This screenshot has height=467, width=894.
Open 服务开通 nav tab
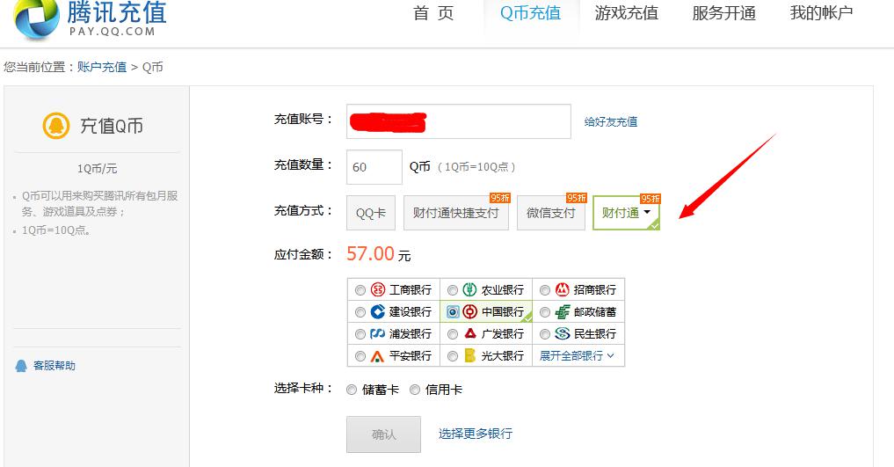(x=724, y=13)
